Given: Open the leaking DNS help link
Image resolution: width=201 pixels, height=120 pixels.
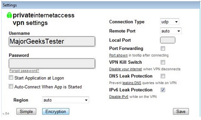Looking at the screenshot, I should (x=132, y=83).
